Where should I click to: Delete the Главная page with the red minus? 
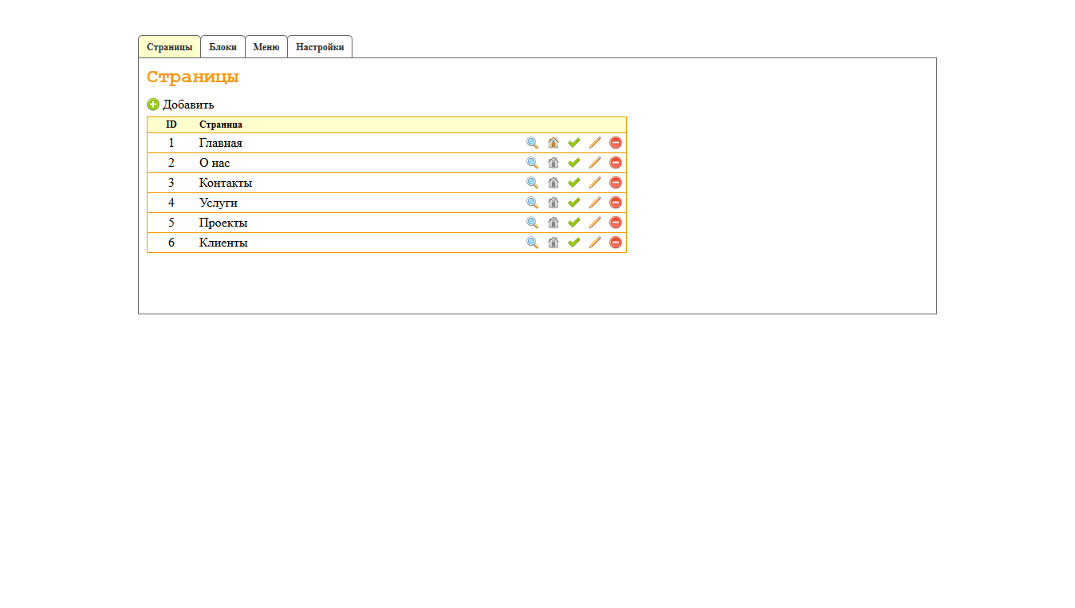[x=615, y=143]
